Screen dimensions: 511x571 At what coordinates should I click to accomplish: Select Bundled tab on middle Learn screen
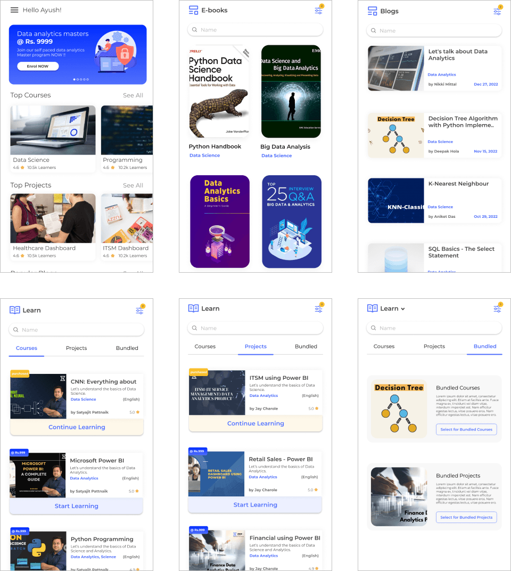tap(306, 346)
